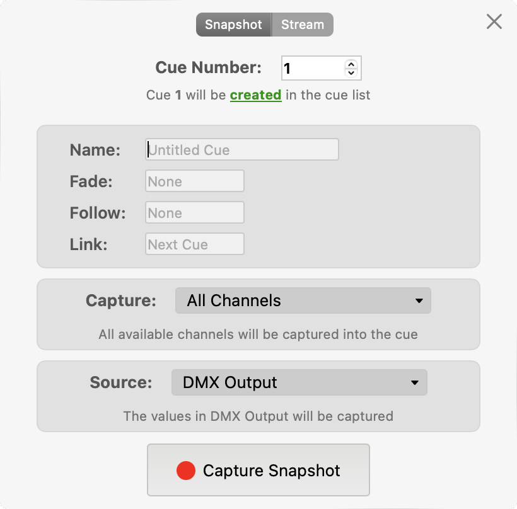Click the "Source:" label text
Viewport: 517px width, 509px height.
point(121,382)
